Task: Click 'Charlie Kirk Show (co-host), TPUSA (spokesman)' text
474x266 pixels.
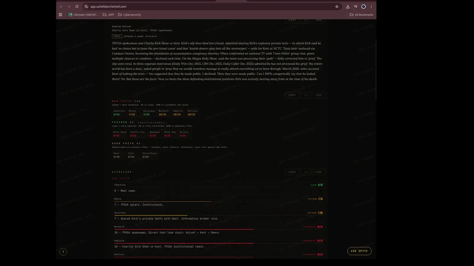Action: coord(142,30)
